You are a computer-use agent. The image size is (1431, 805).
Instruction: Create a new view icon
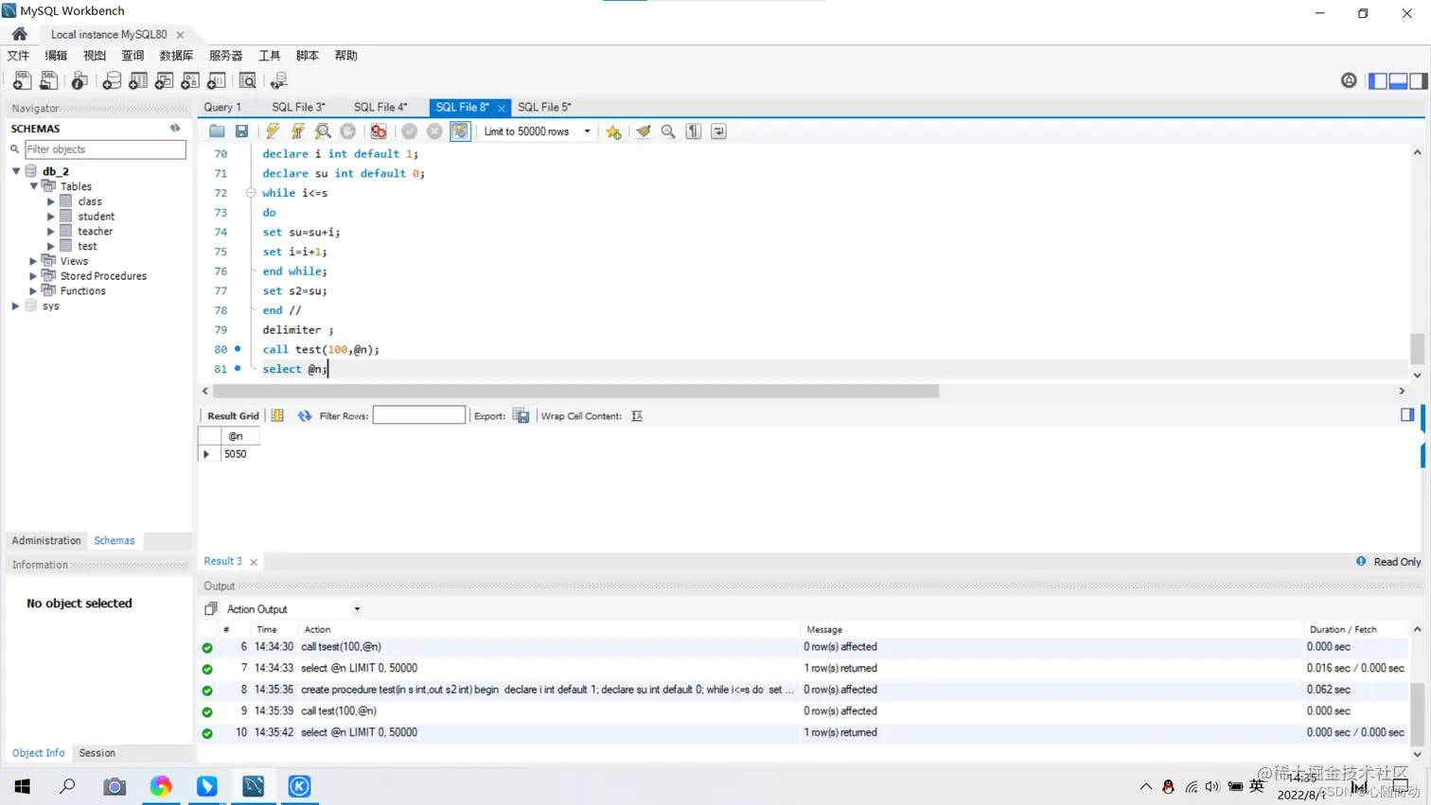164,81
